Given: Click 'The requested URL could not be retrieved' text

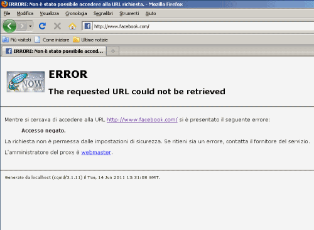Looking at the screenshot, I should [137, 92].
